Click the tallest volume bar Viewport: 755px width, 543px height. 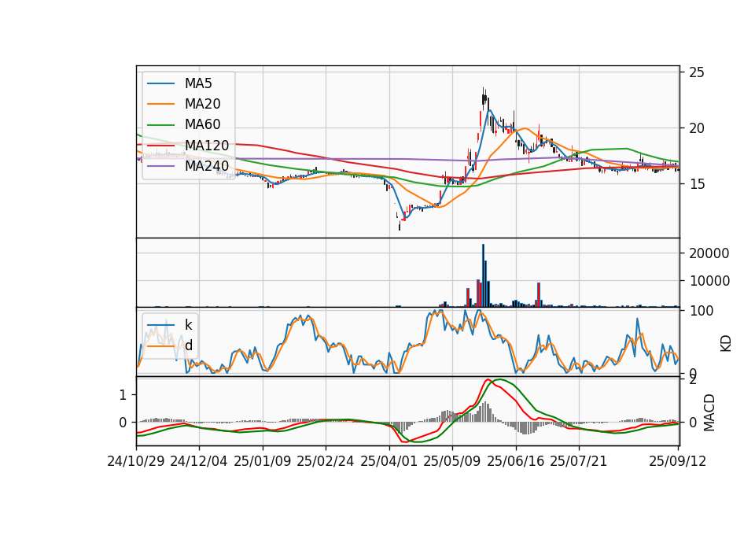(484, 275)
